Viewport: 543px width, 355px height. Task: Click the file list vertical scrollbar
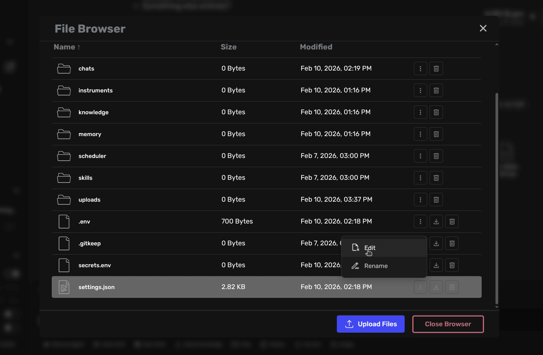click(x=497, y=198)
